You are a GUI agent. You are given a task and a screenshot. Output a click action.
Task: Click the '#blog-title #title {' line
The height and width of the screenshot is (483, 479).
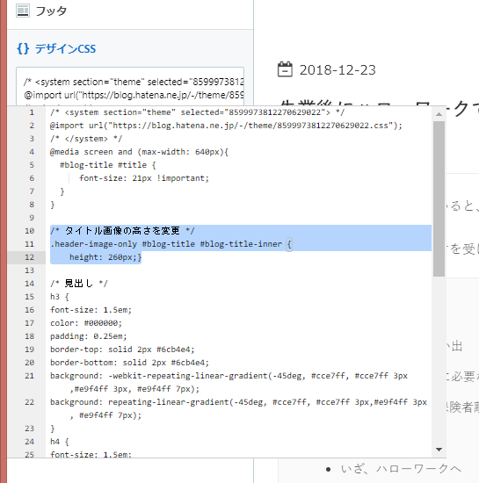(x=108, y=165)
